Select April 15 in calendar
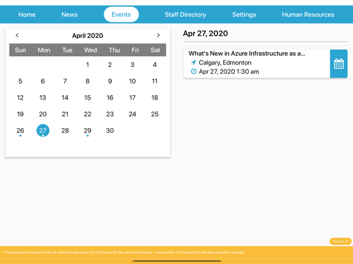The width and height of the screenshot is (353, 264). pyautogui.click(x=88, y=98)
